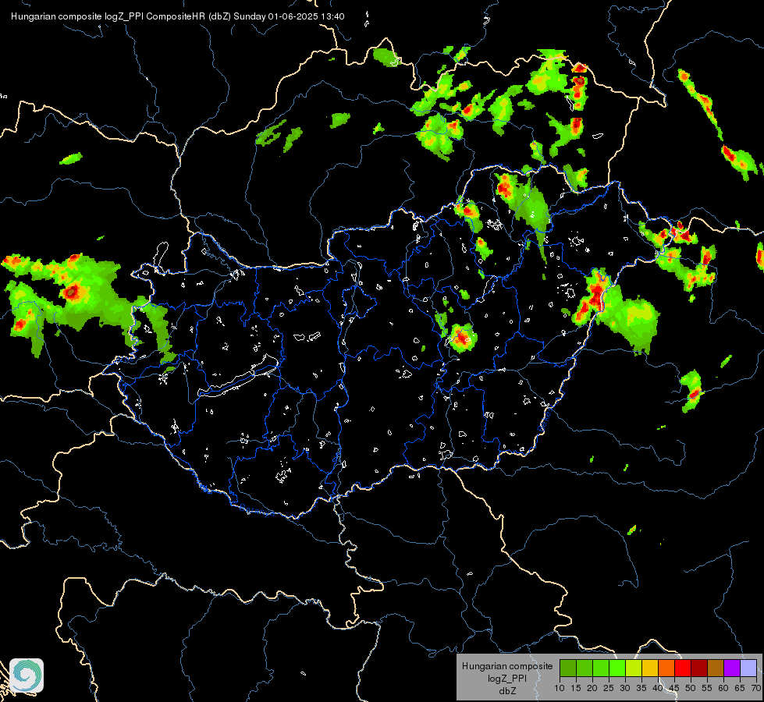The height and width of the screenshot is (702, 764).
Task: Click the legend scale value "40"
Action: click(658, 688)
